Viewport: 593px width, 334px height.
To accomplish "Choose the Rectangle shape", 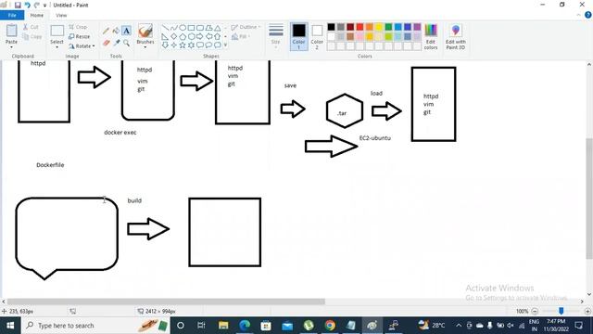I will [192, 28].
